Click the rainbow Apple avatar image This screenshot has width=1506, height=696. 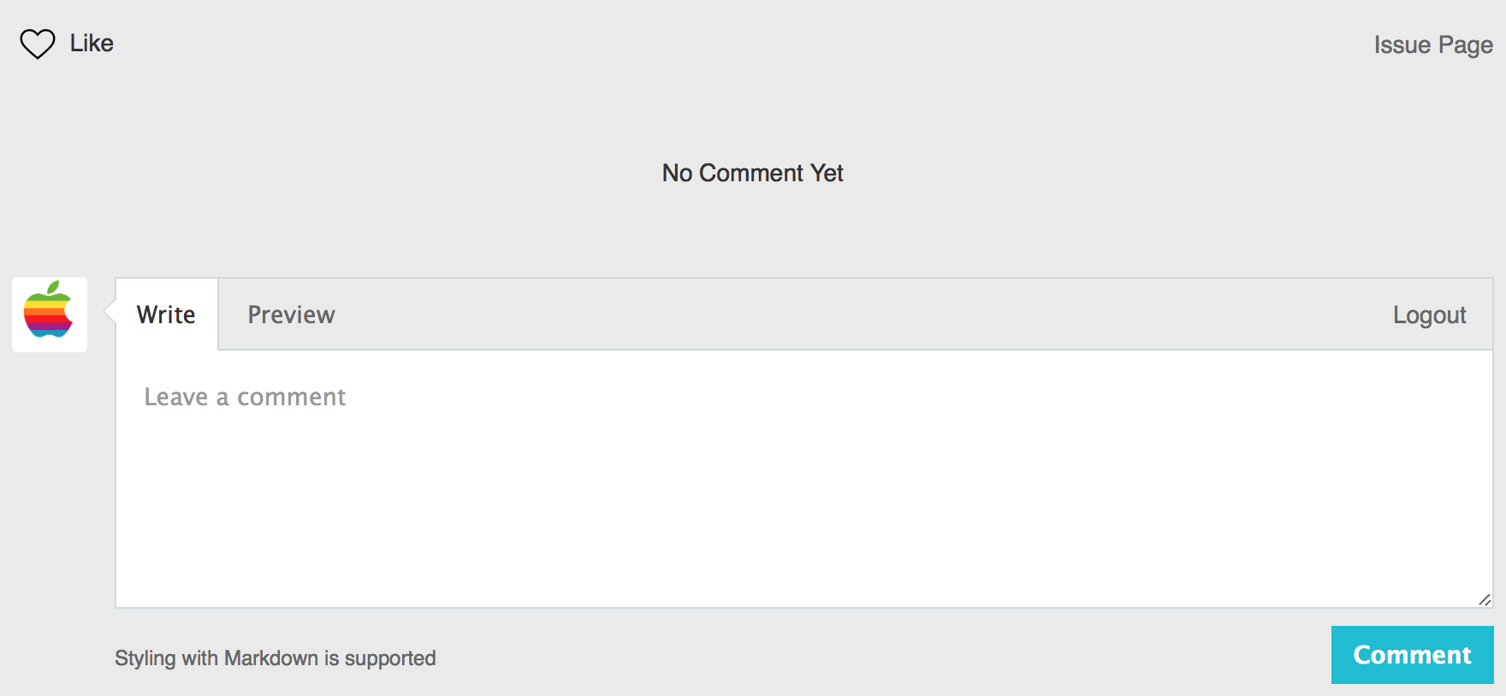[x=49, y=314]
